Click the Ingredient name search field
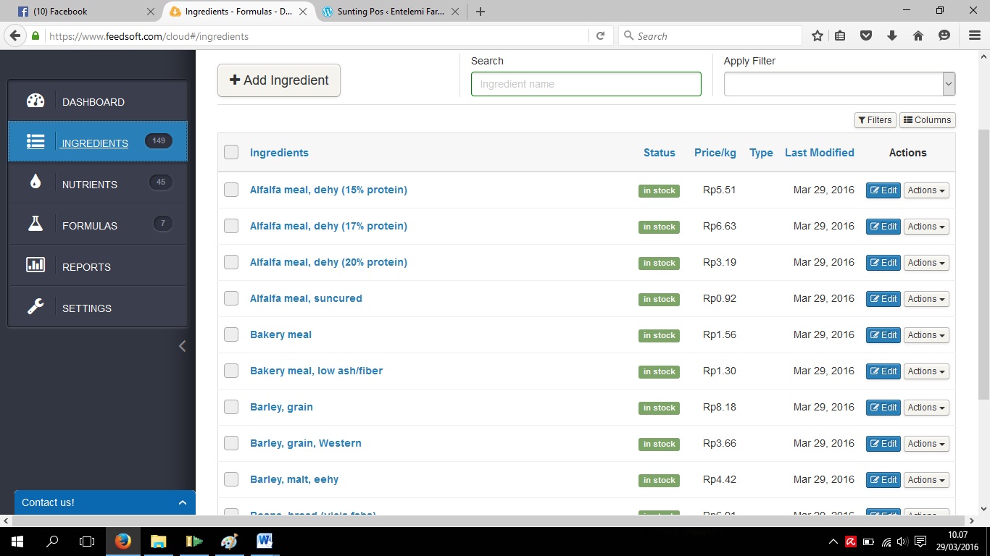Screen dimensions: 990x556 (x=586, y=84)
